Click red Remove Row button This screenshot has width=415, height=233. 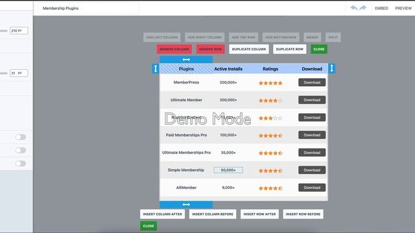(x=210, y=49)
